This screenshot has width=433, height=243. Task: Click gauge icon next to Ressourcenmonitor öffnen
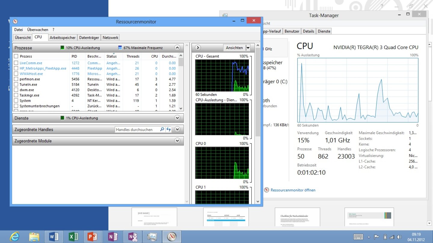[266, 190]
